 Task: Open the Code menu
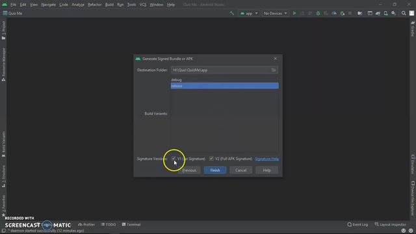pos(64,5)
